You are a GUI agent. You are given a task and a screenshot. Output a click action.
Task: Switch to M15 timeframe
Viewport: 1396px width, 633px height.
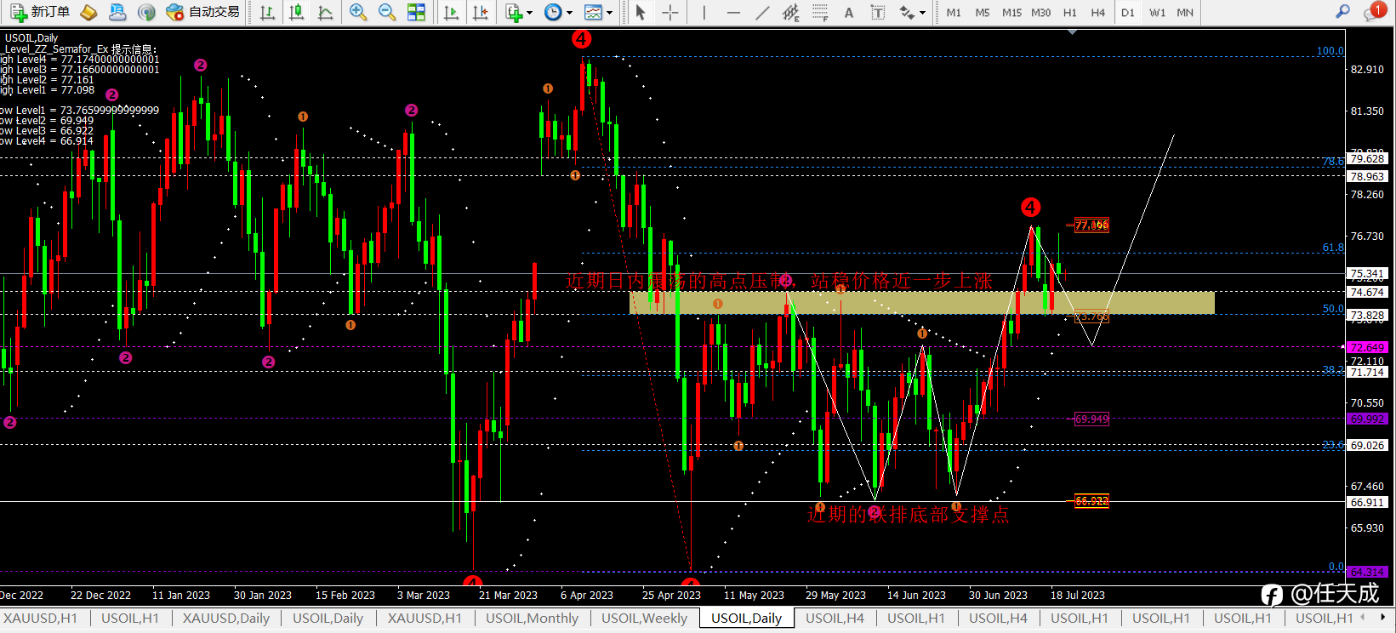pos(1011,13)
